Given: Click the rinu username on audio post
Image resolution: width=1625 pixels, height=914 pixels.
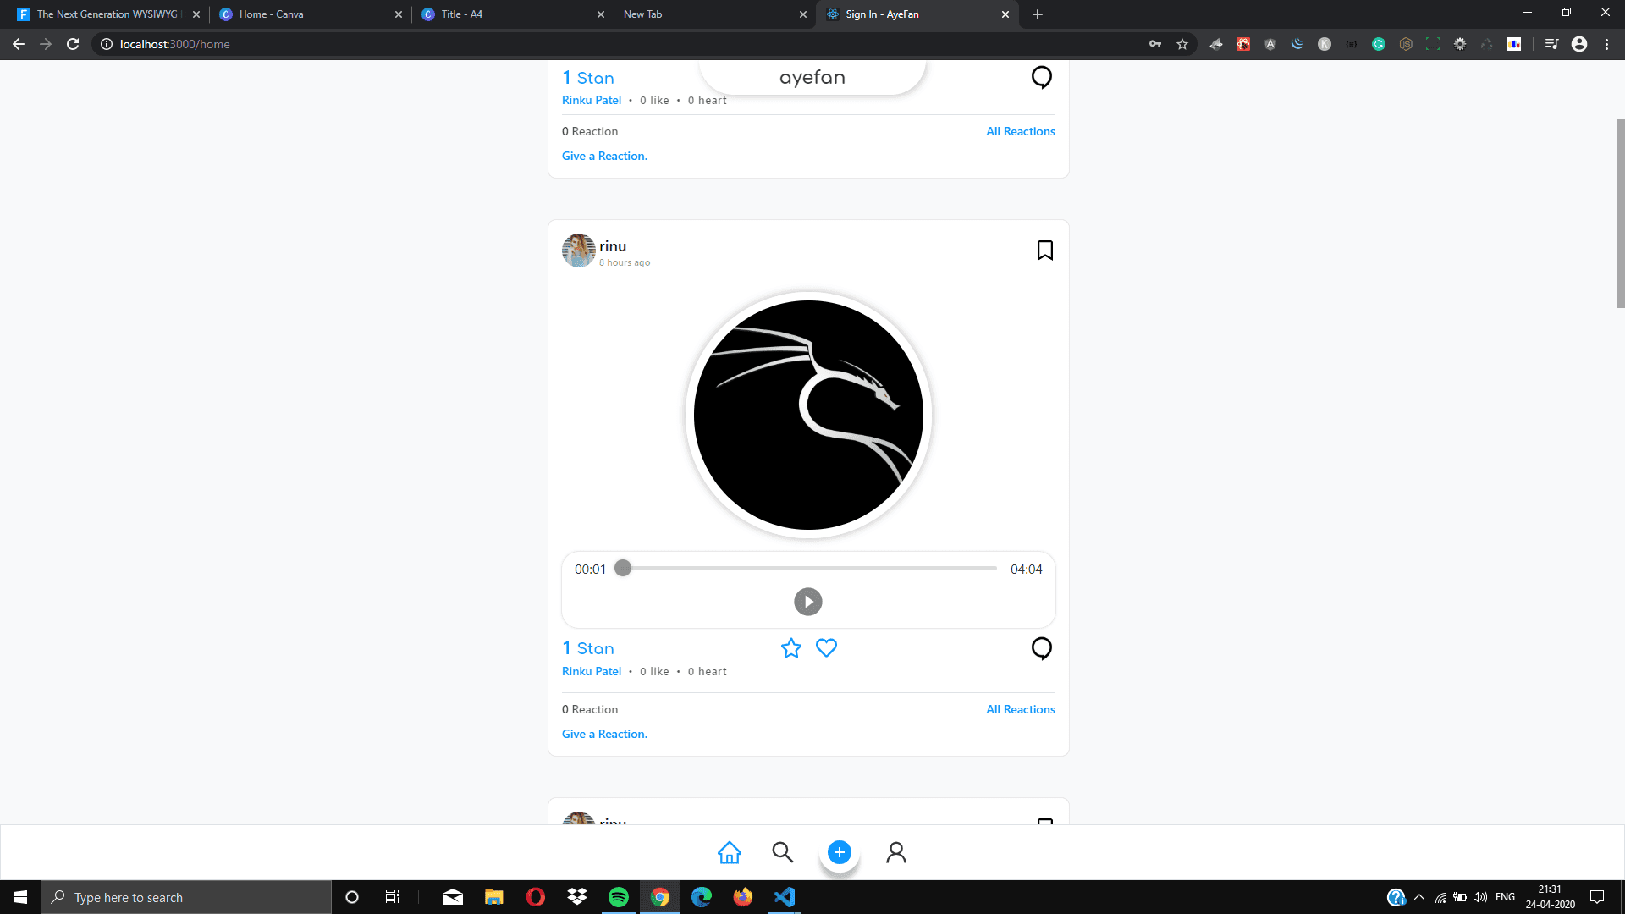Looking at the screenshot, I should 613,246.
